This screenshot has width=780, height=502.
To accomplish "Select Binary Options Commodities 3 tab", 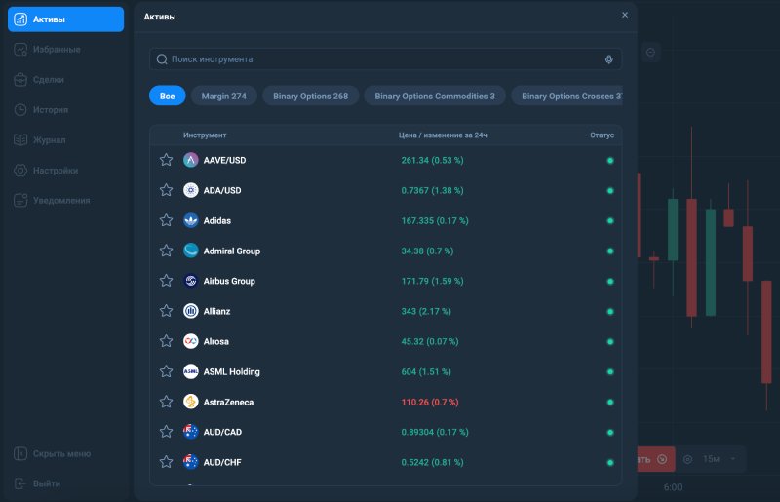I will [x=434, y=96].
